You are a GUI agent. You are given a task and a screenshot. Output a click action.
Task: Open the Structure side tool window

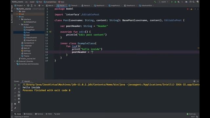click(x=12, y=19)
